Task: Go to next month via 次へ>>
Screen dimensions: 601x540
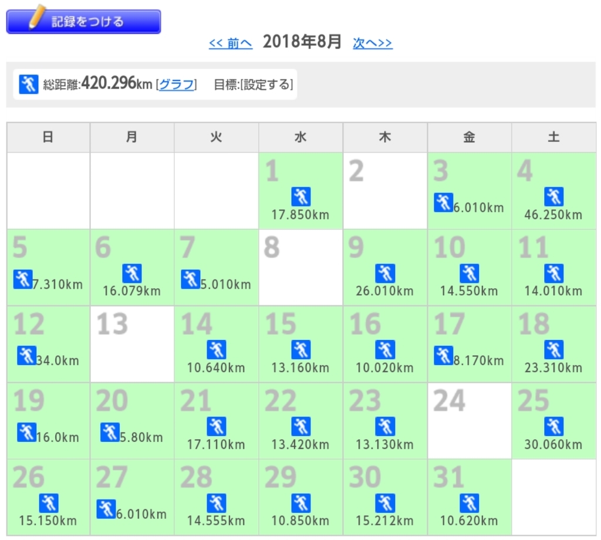Action: (373, 43)
